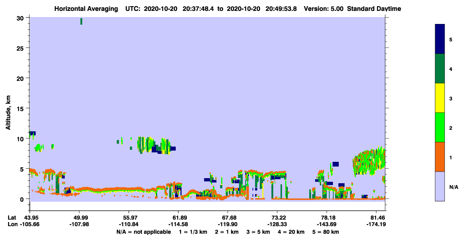Viewport: 473px width, 242px height.
Task: Click longitude value -143.69
Action: point(327,224)
